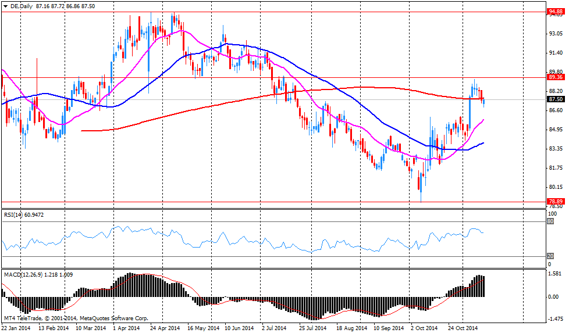Click the DE,Daily symbol title
Viewport: 569px width, 333px height.
point(21,6)
